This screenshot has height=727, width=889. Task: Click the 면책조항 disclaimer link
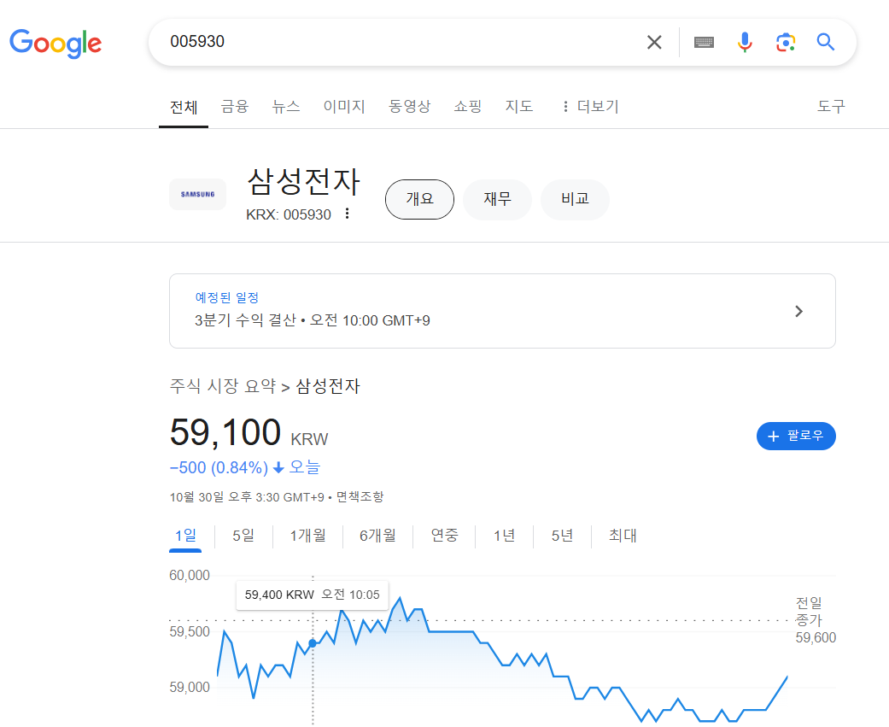[x=360, y=496]
